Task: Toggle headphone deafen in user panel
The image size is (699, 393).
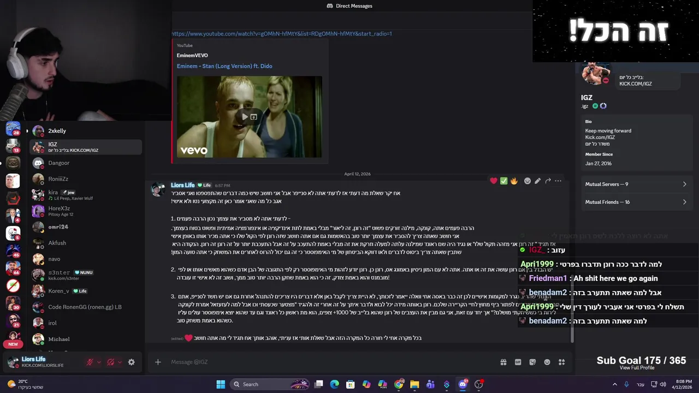Action: tap(111, 362)
